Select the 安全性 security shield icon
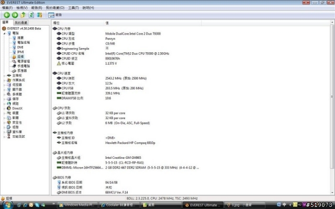The height and width of the screenshot is (209, 335). [x=9, y=122]
